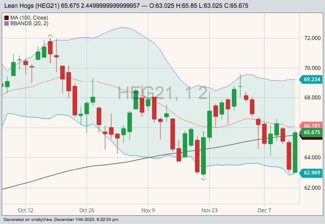Image resolution: width=325 pixels, height=224 pixels.
Task: Click the 70.000 price axis label
Action: 312,68
